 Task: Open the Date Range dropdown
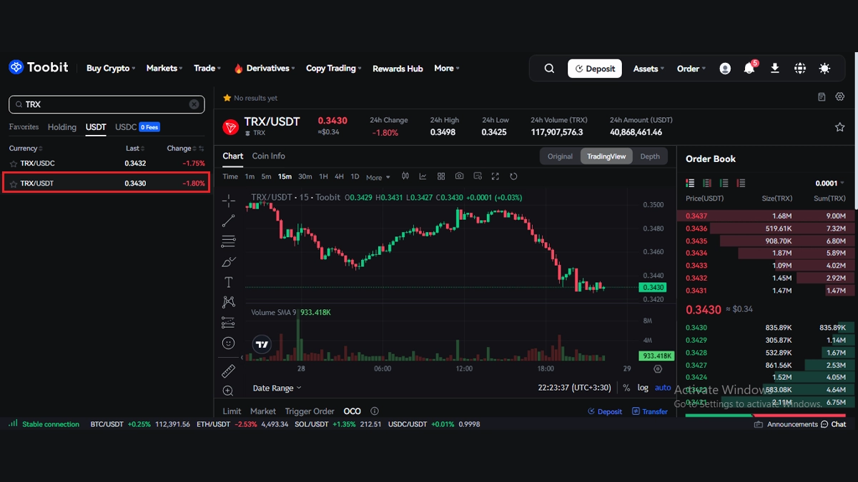(277, 388)
